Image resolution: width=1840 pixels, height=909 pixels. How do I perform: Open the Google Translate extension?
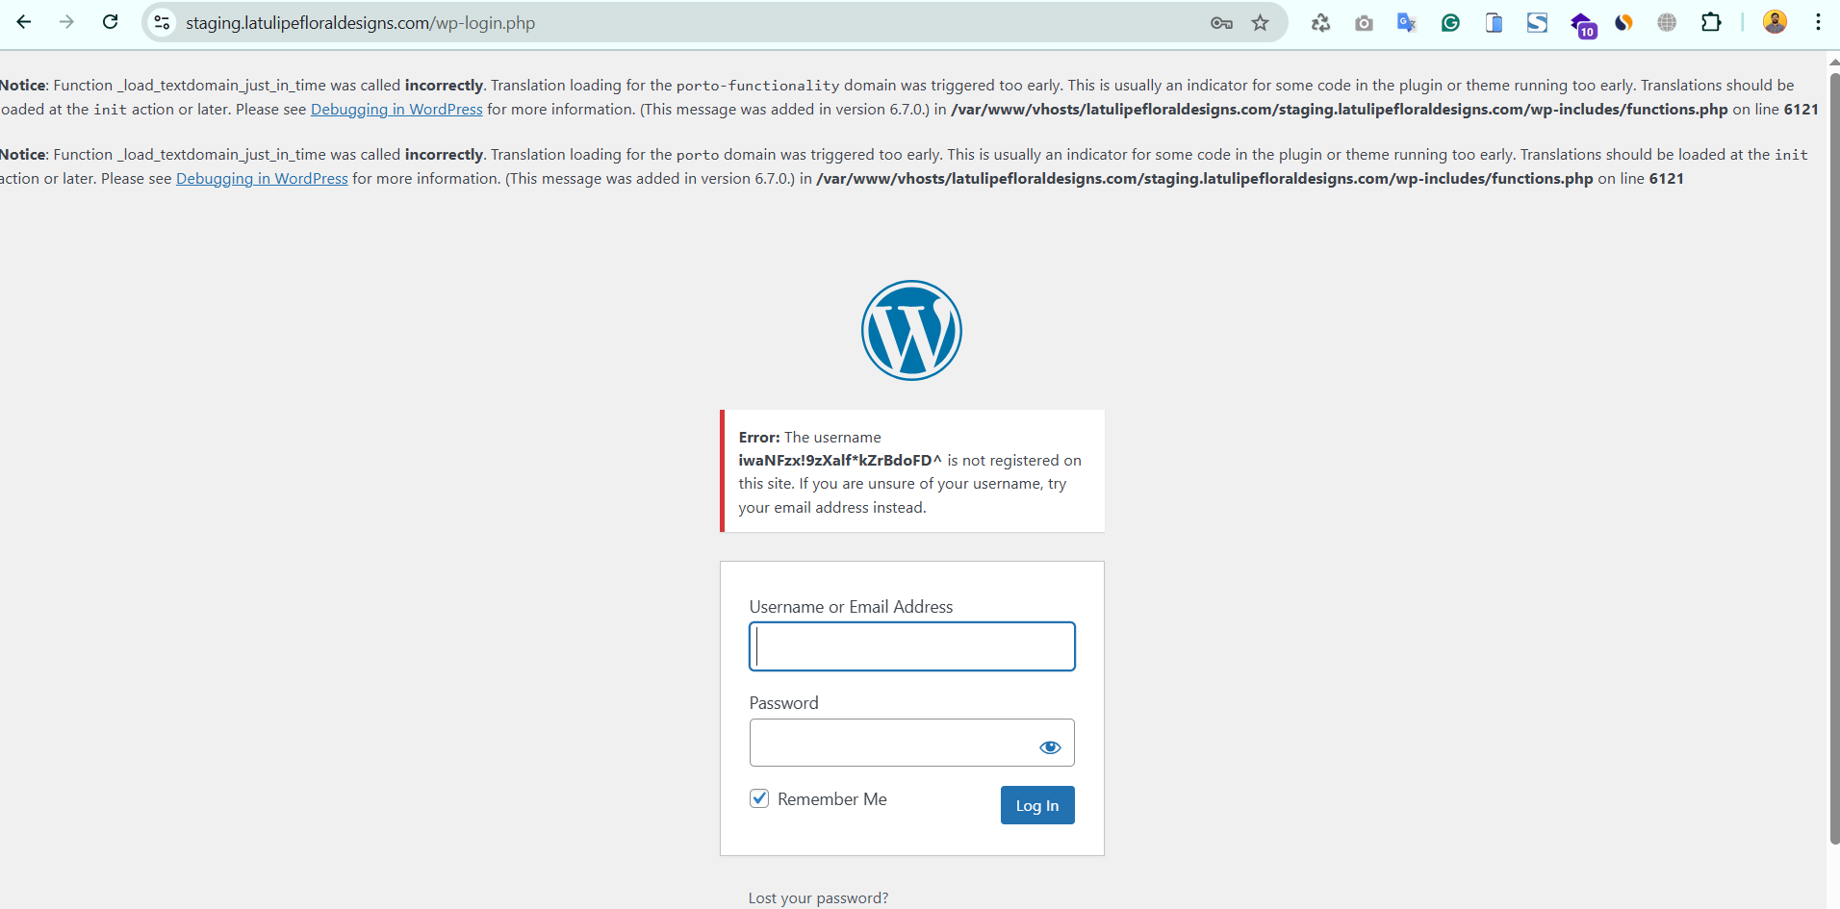pos(1407,23)
